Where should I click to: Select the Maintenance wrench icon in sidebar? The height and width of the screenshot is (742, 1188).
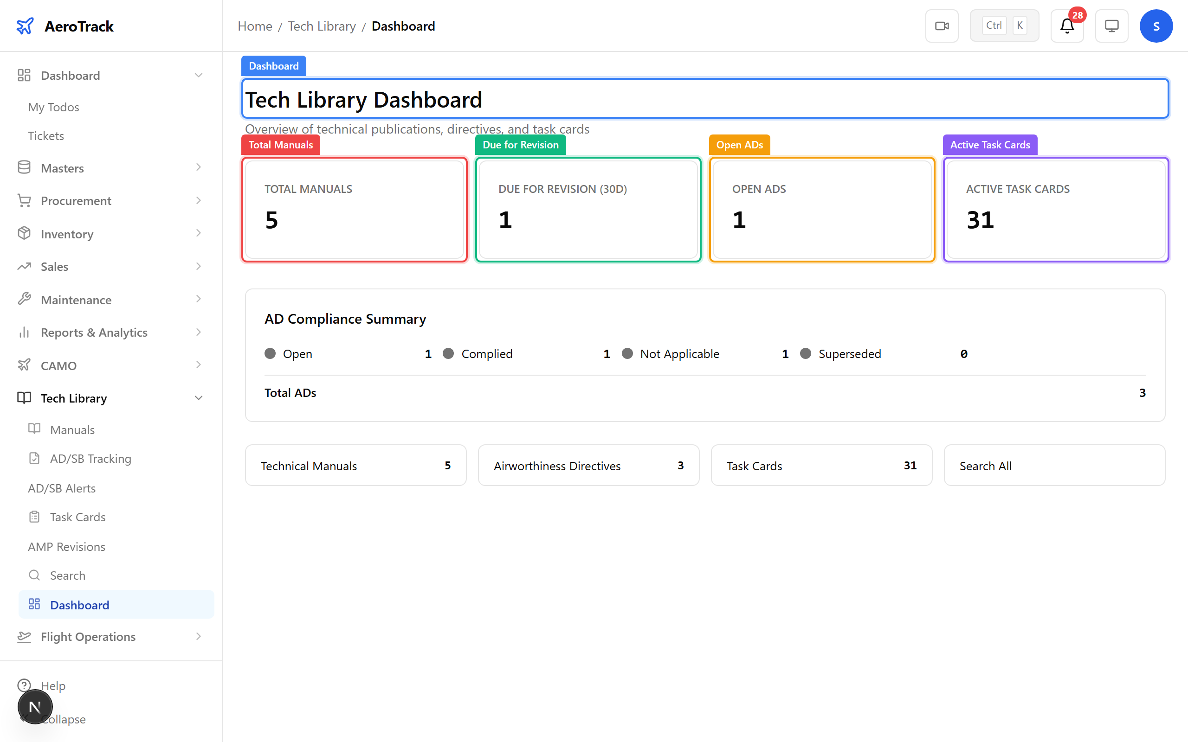coord(24,300)
